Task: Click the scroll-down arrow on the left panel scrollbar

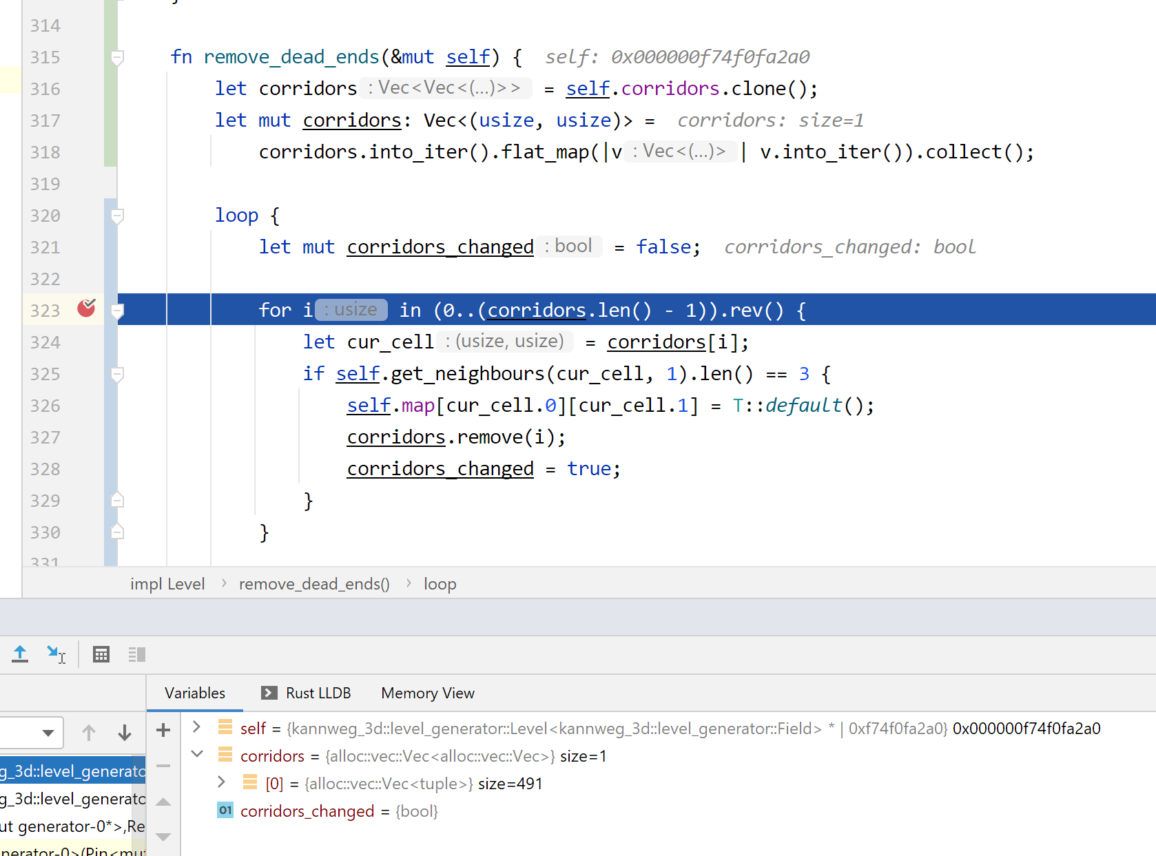Action: [163, 837]
